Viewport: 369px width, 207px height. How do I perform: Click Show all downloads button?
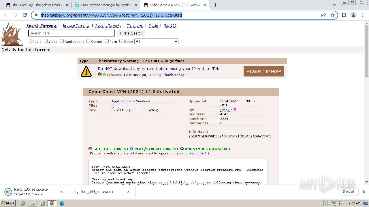(348, 191)
